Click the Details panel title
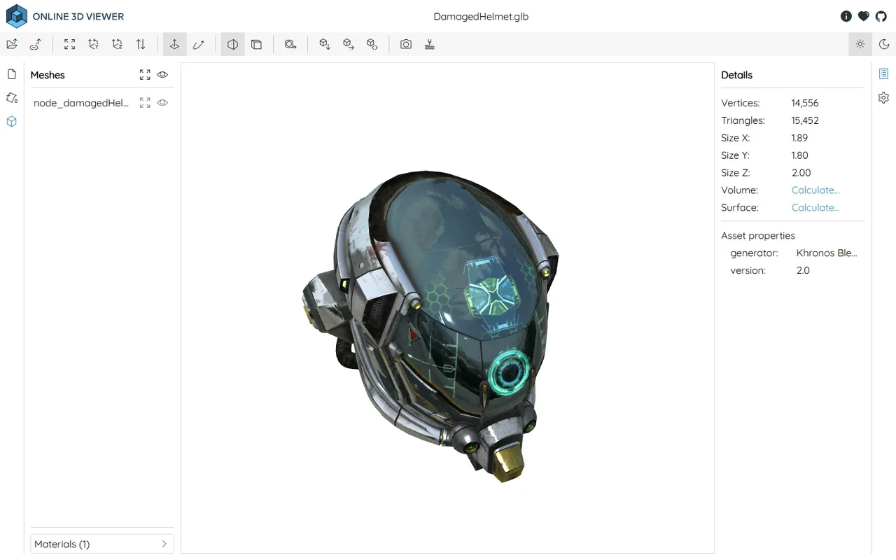 point(737,75)
